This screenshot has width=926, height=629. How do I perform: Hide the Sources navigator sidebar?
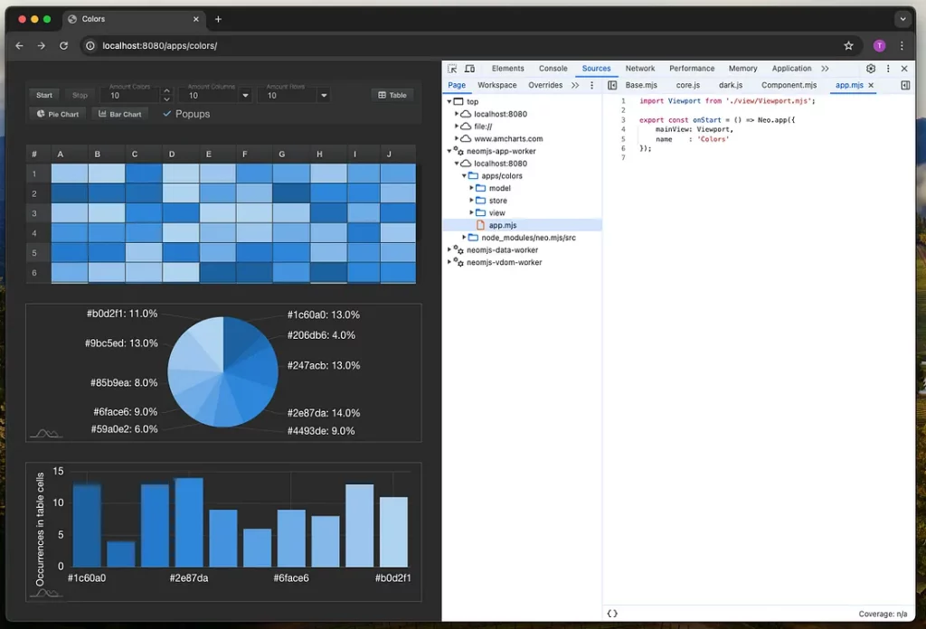[x=612, y=85]
